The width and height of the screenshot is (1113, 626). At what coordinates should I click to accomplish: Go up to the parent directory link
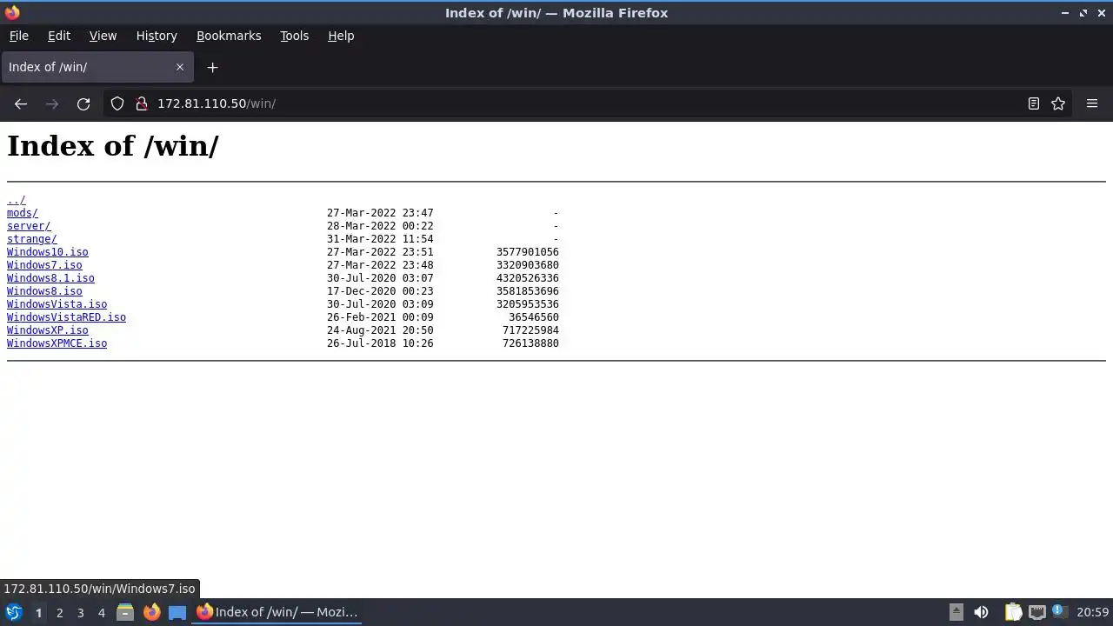tap(16, 200)
